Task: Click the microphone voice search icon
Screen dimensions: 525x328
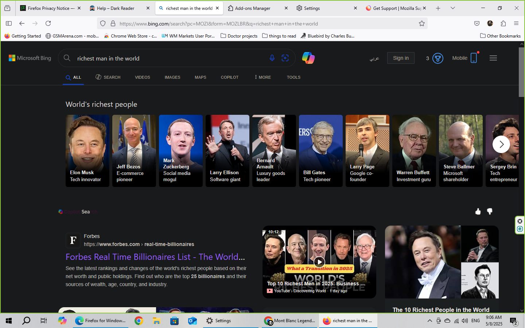Action: coord(272,58)
